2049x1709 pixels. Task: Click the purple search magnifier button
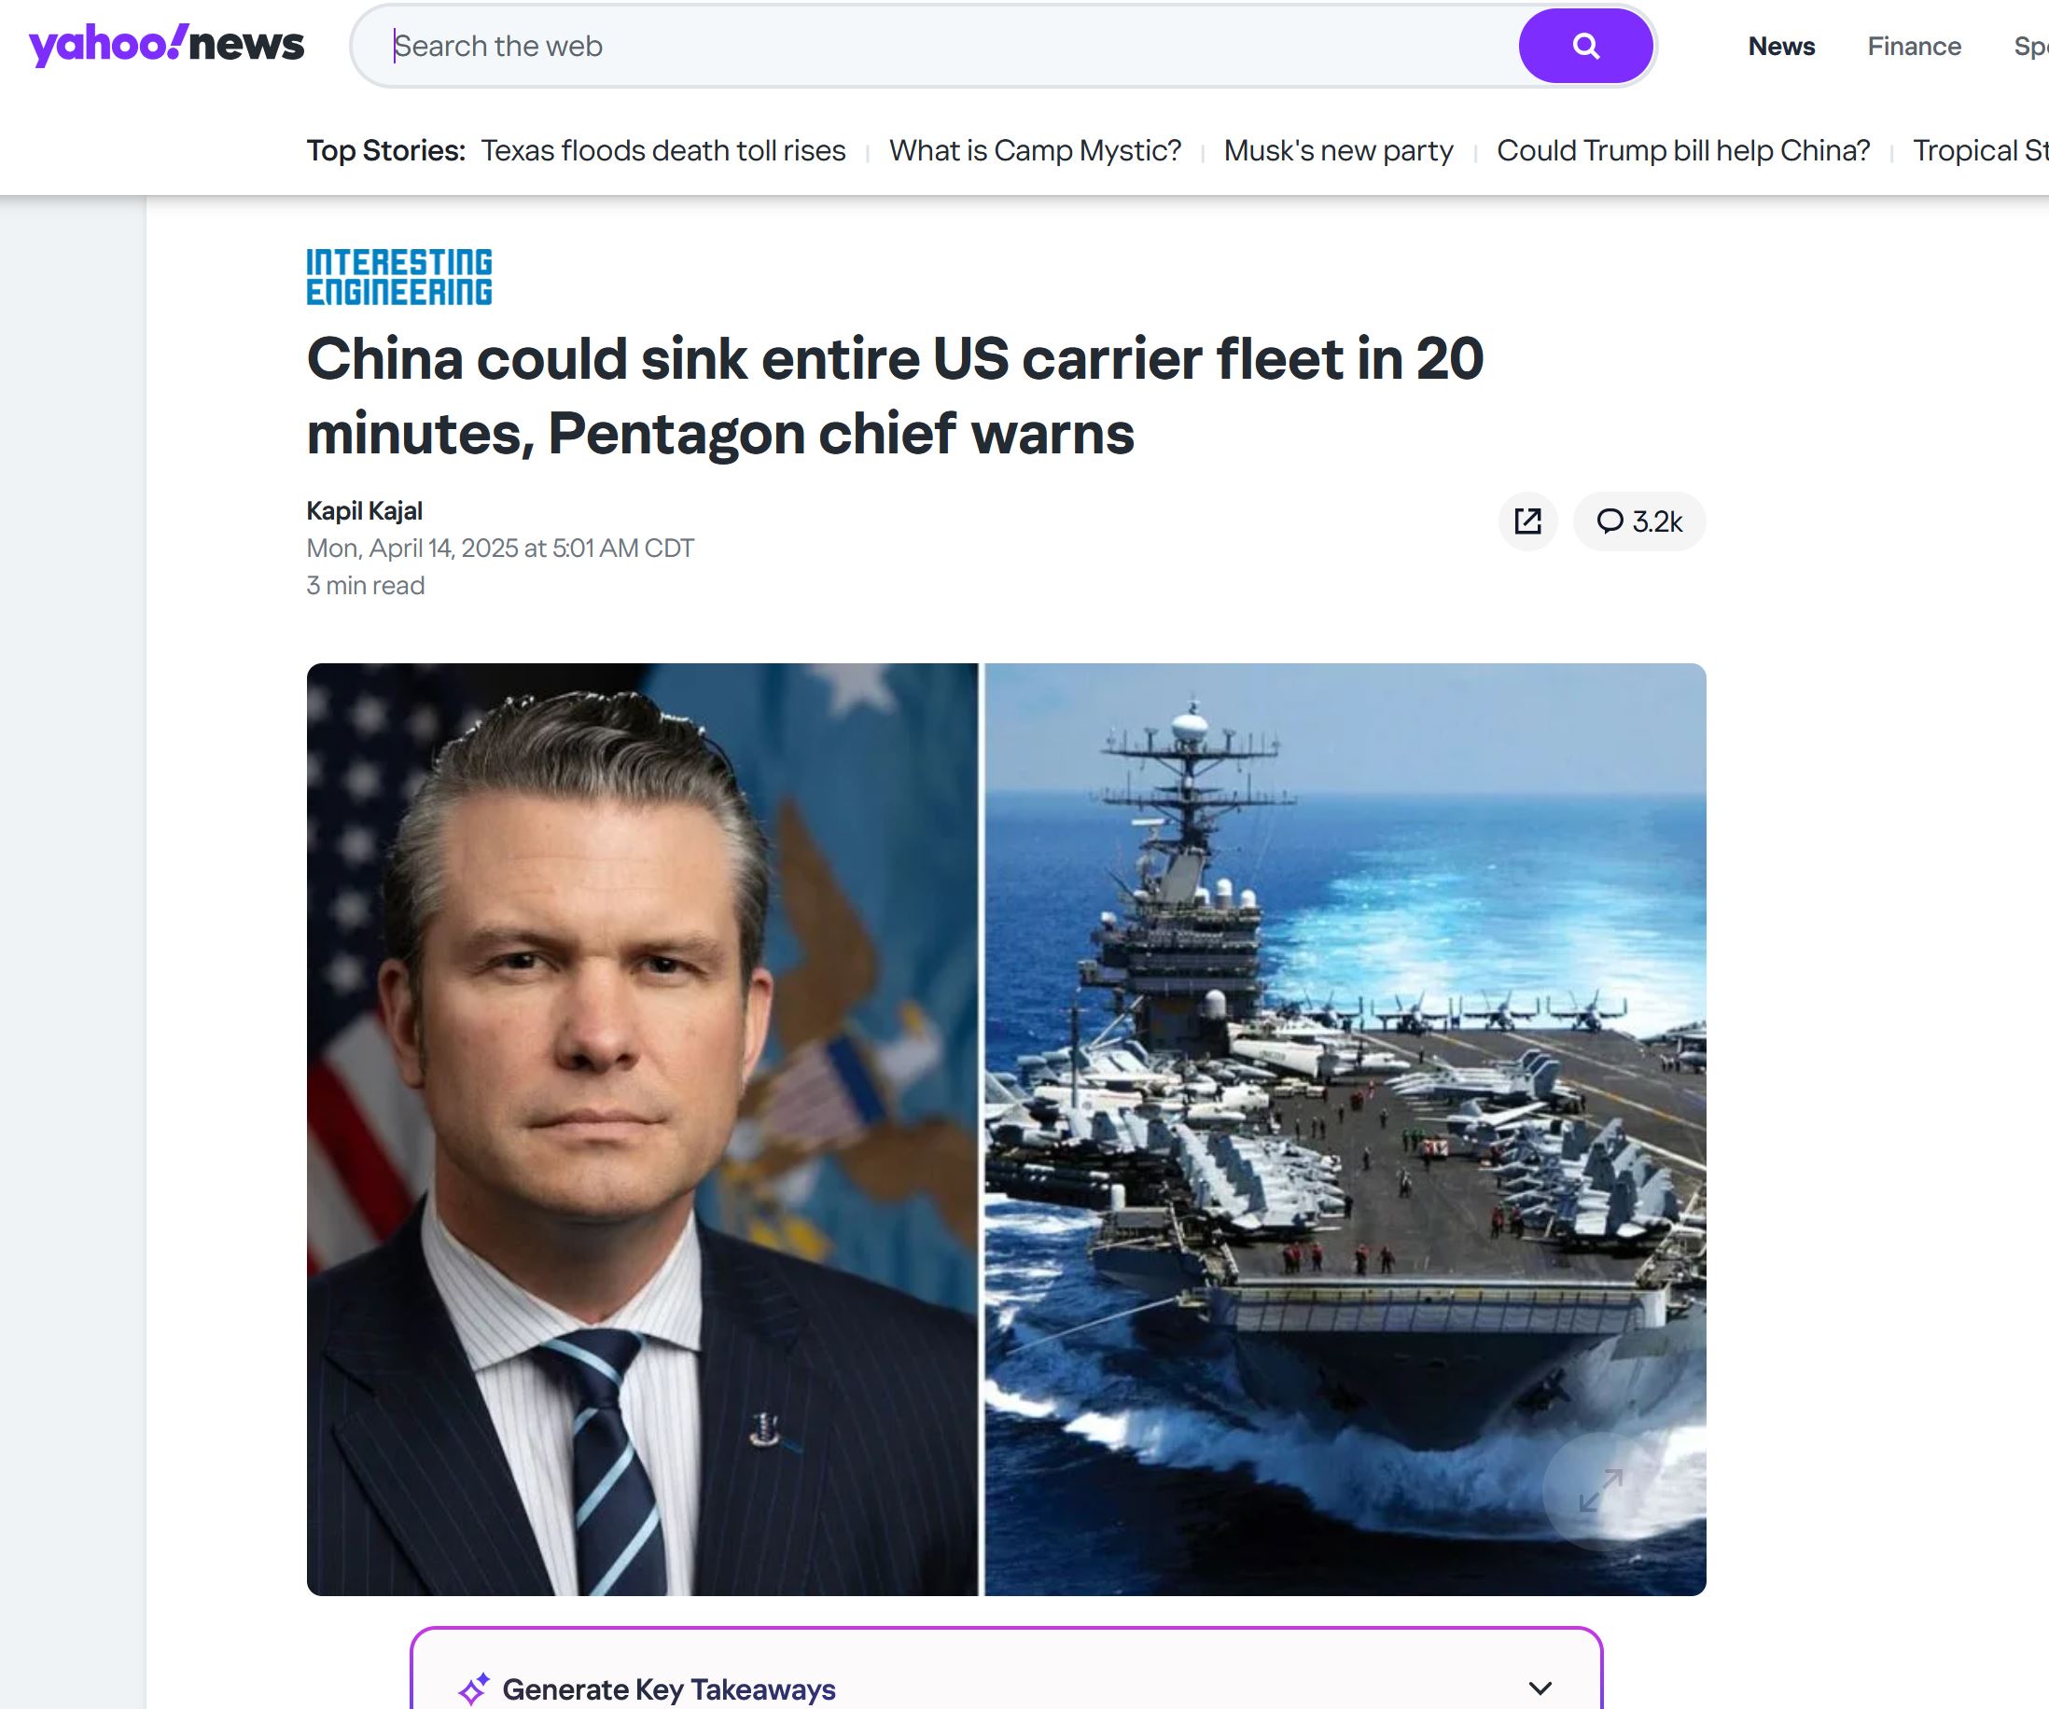coord(1585,46)
